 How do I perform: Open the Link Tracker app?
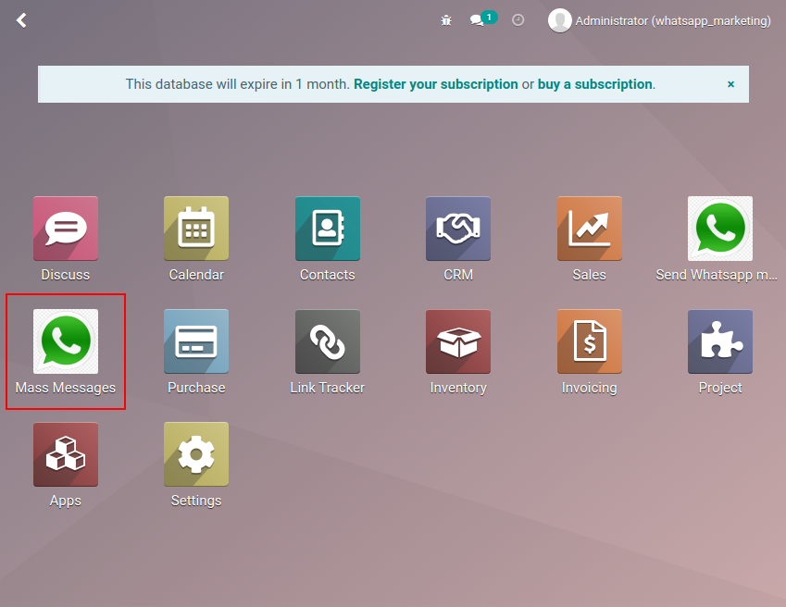(328, 341)
